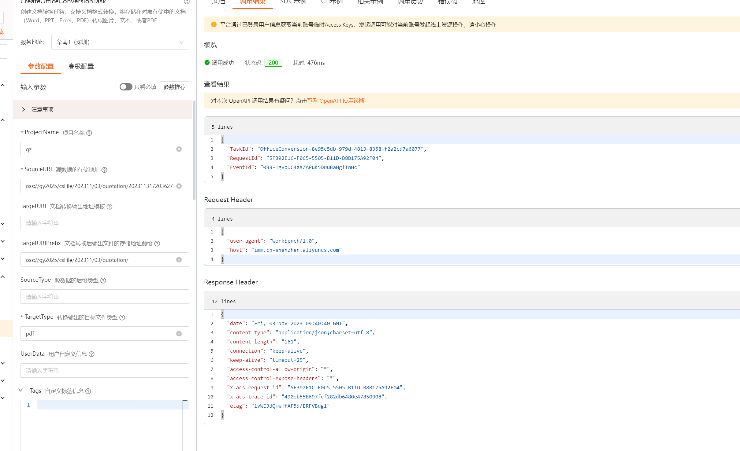Open help tooltip for Tags

[88, 391]
